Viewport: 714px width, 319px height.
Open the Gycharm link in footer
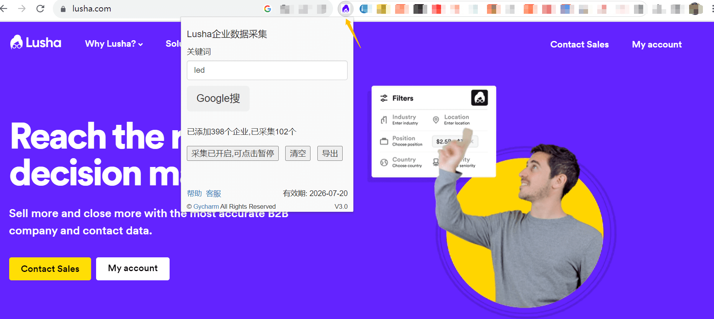(206, 206)
